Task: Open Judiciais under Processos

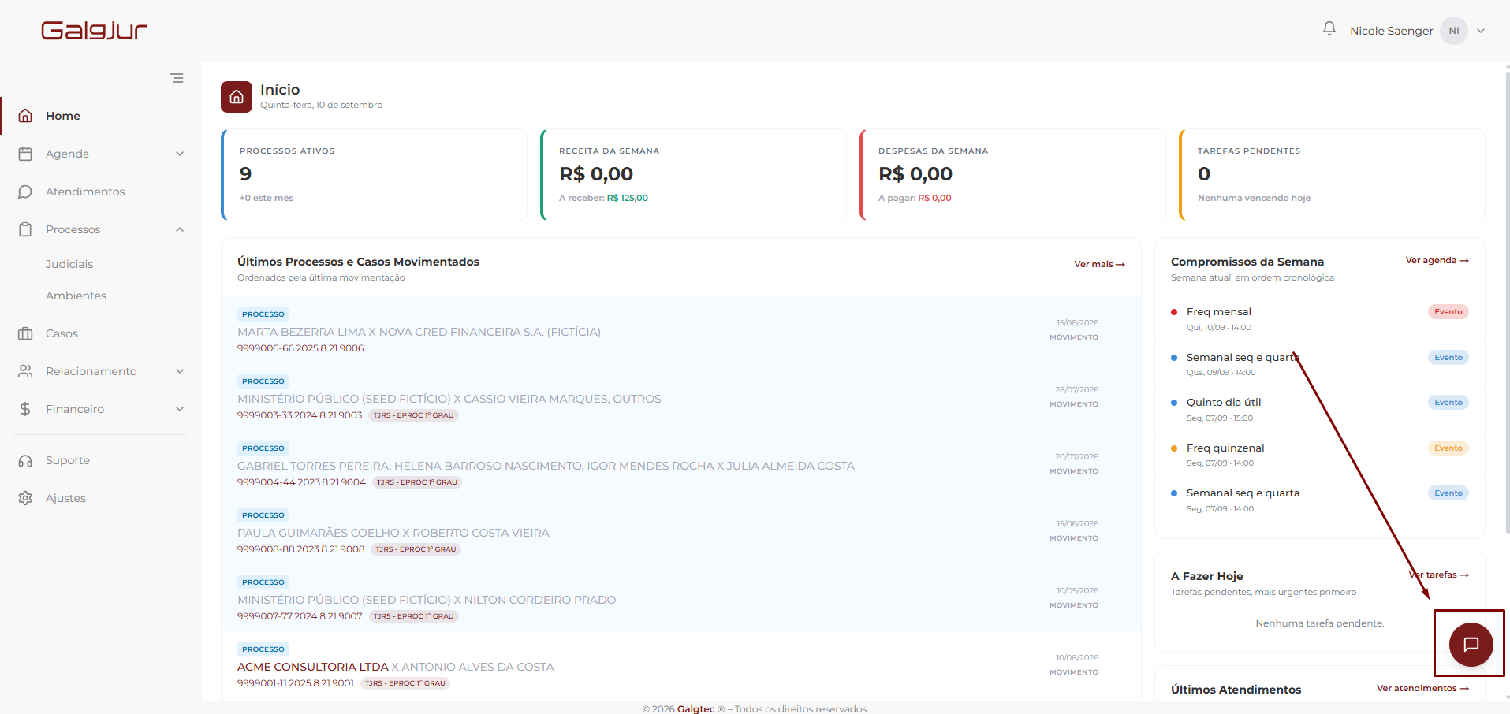Action: pos(69,264)
